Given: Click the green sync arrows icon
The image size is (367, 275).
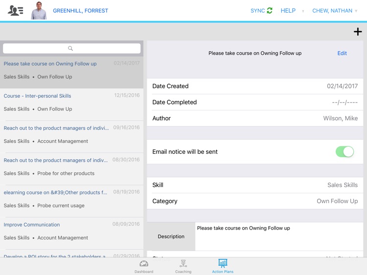Looking at the screenshot, I should [x=270, y=11].
